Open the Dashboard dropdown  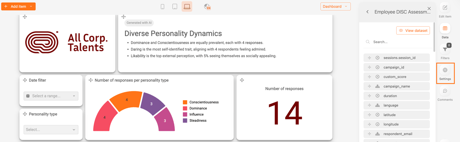335,6
